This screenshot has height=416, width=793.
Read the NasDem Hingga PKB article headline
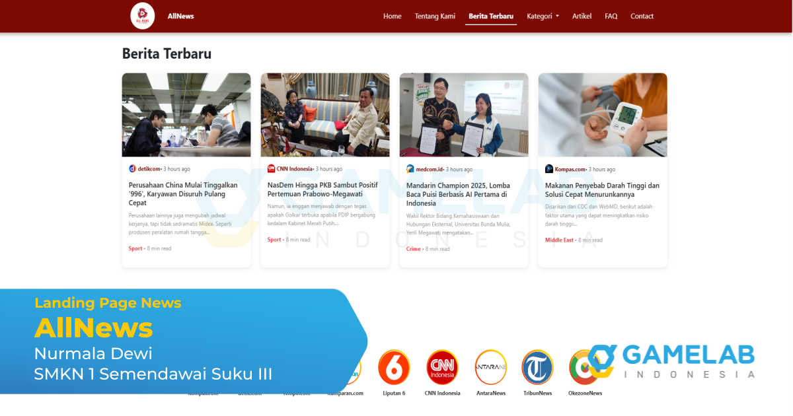(322, 190)
